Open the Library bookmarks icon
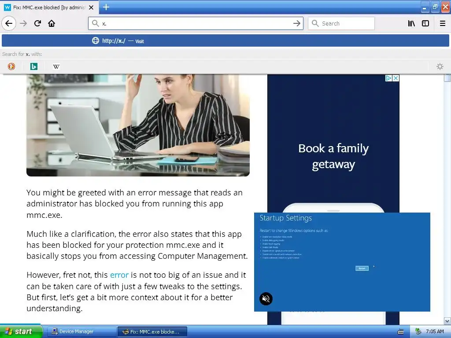451x338 pixels. click(x=411, y=23)
